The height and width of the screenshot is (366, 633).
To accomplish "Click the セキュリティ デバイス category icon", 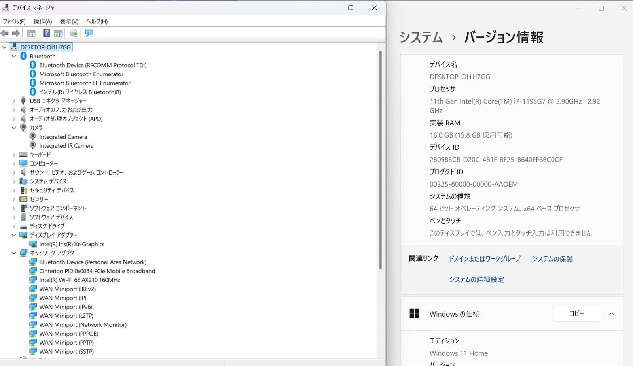I will (x=23, y=190).
